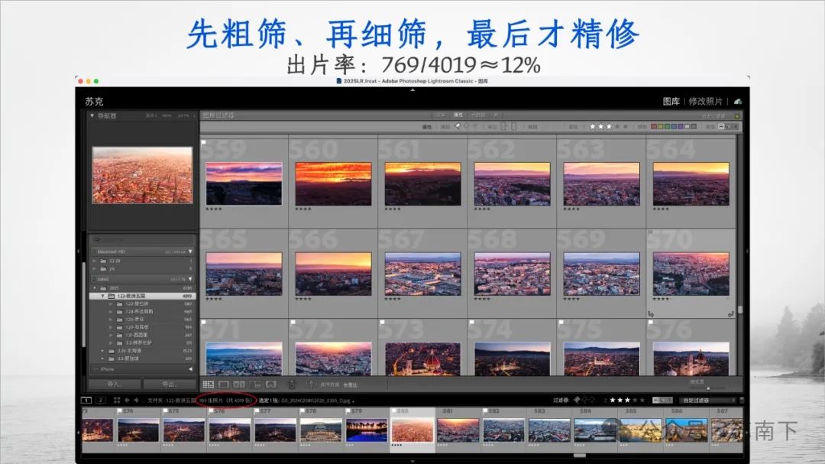The height and width of the screenshot is (464, 825).
Task: Switch to Survey view in toolbar
Action: [255, 385]
